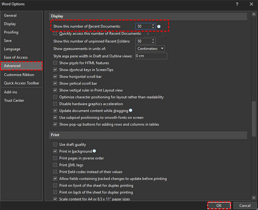Click the scrollbar down arrow
The image size is (258, 210).
point(254,198)
